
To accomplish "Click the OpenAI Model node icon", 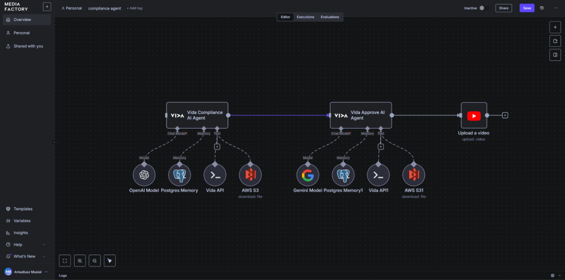I will pyautogui.click(x=144, y=175).
